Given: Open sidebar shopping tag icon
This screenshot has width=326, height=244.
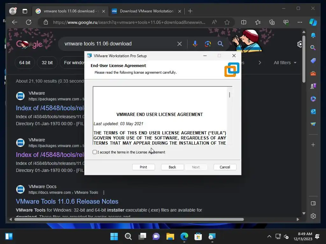Looking at the screenshot, I should point(313,61).
